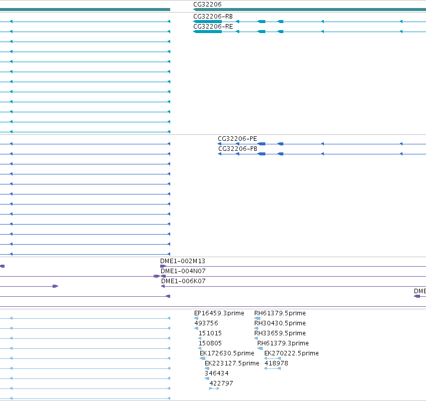The height and width of the screenshot is (401, 426).
Task: Click the teal CG32206 gene bar
Action: point(309,10)
